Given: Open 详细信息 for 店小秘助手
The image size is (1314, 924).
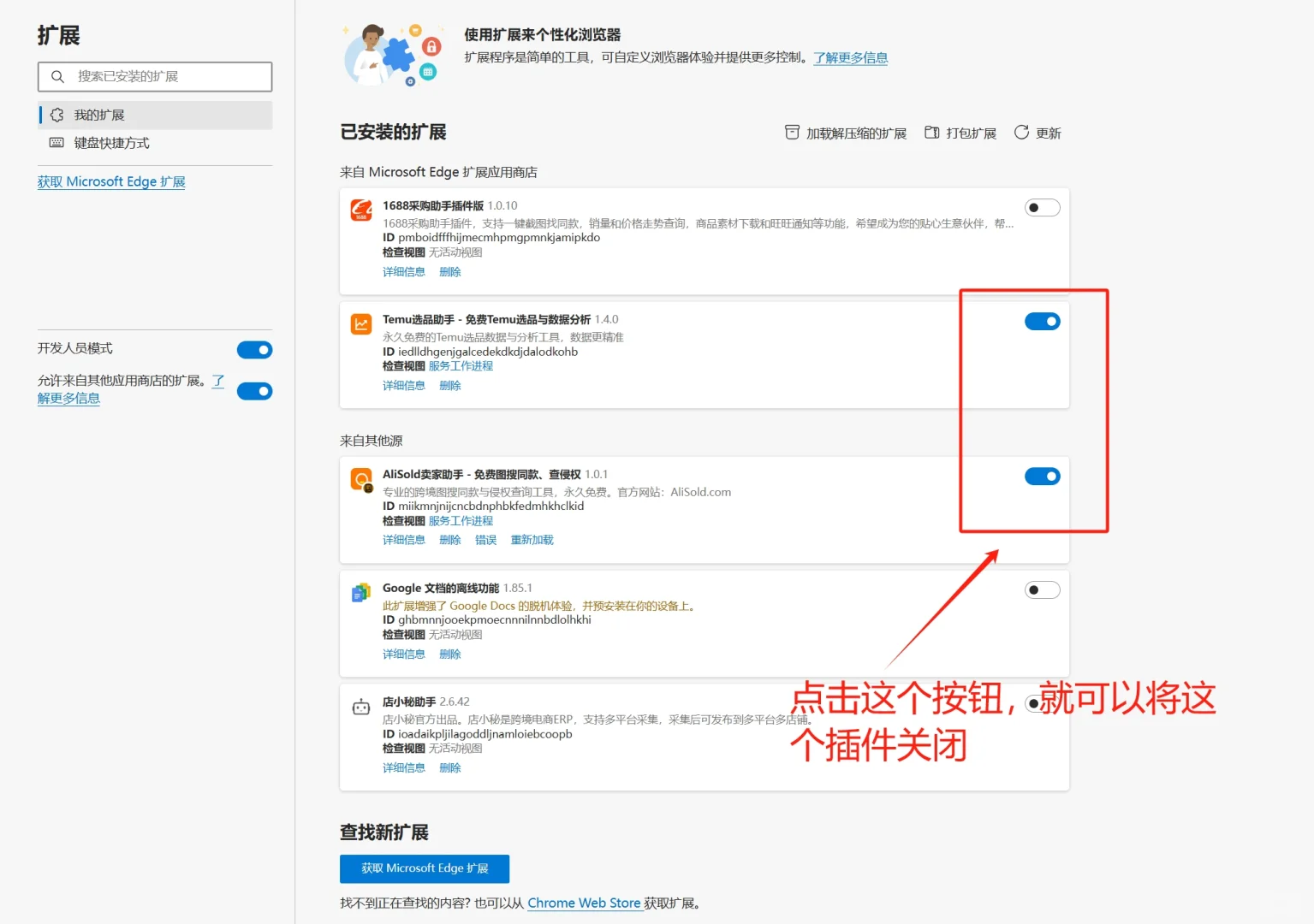Looking at the screenshot, I should coord(403,767).
